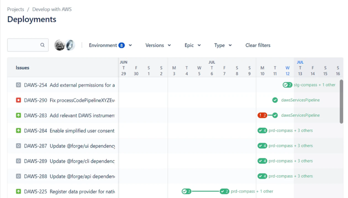Open Develop with AWS breadcrumb link

click(x=52, y=9)
